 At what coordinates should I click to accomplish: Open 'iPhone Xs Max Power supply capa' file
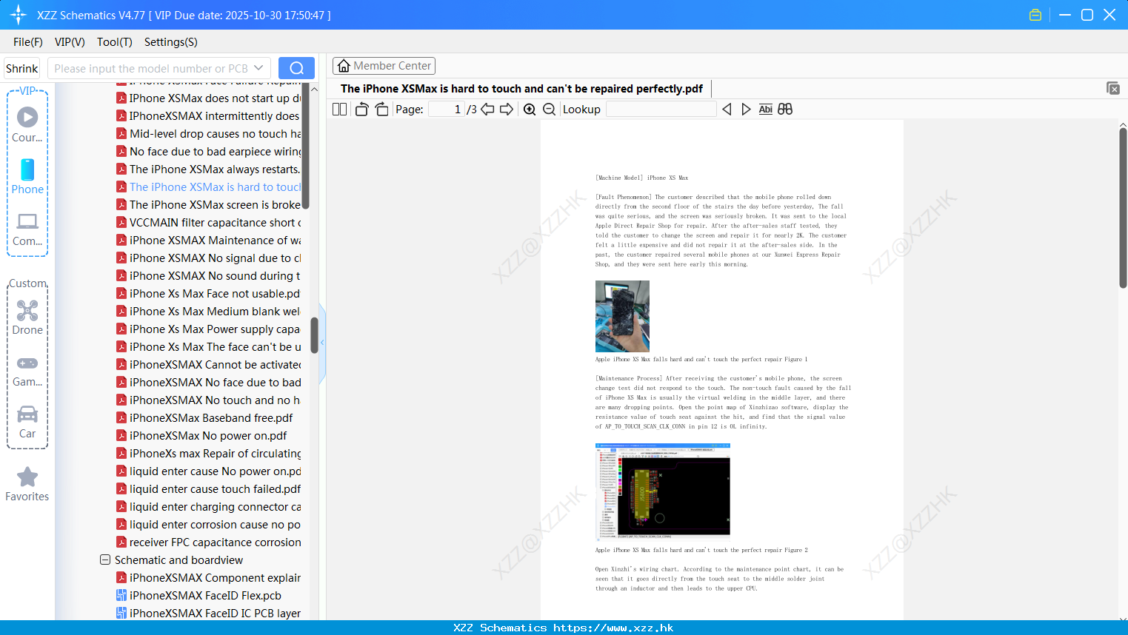(209, 329)
